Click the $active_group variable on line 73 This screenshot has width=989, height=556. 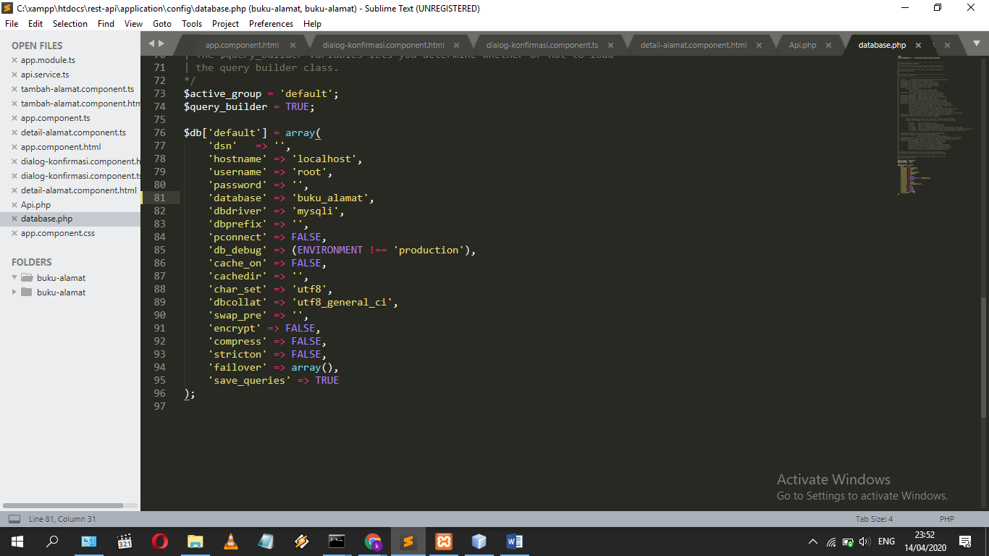pos(222,93)
